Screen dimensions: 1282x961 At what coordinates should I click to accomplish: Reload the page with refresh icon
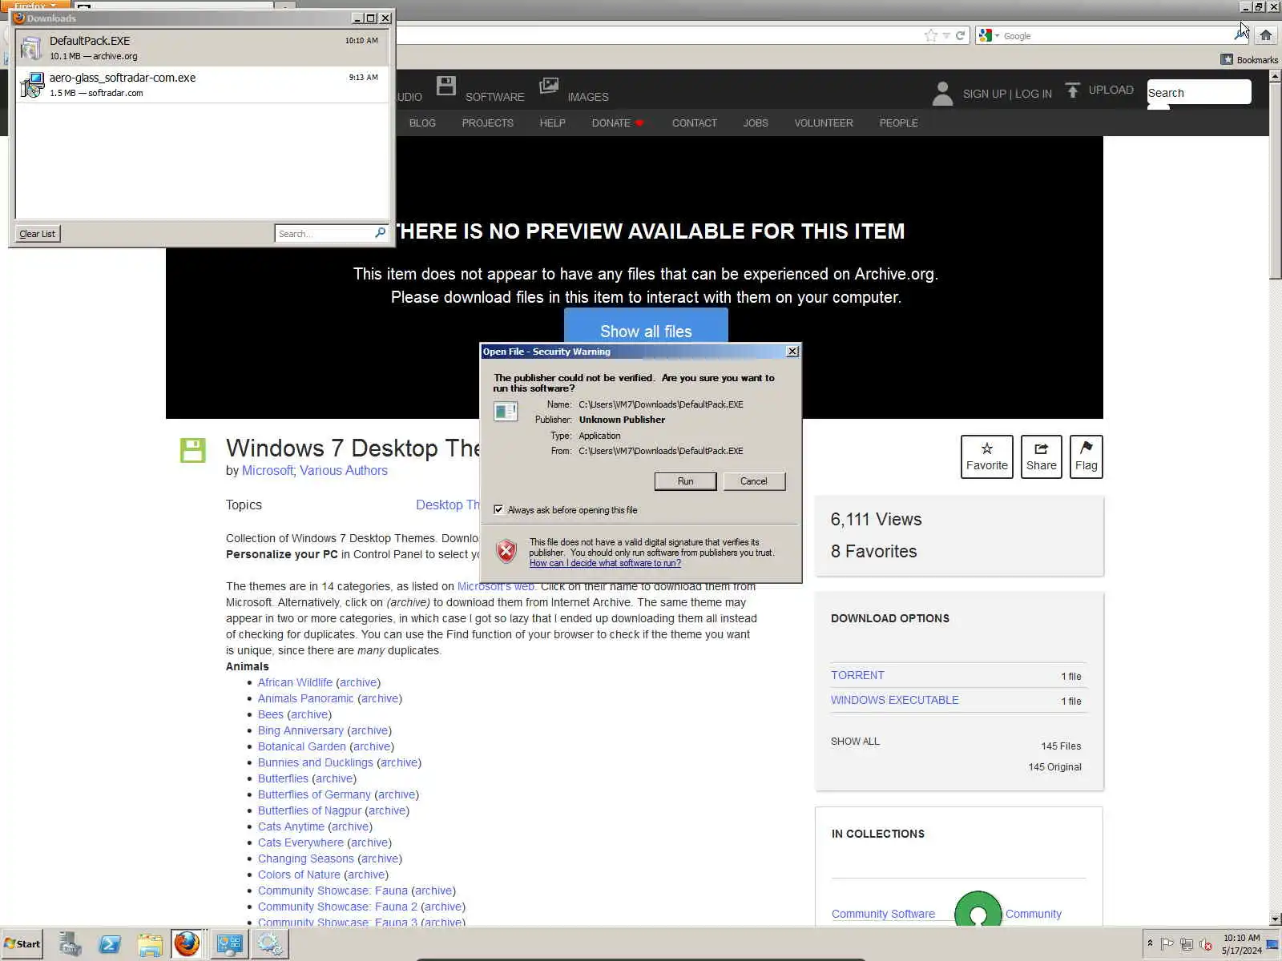960,35
